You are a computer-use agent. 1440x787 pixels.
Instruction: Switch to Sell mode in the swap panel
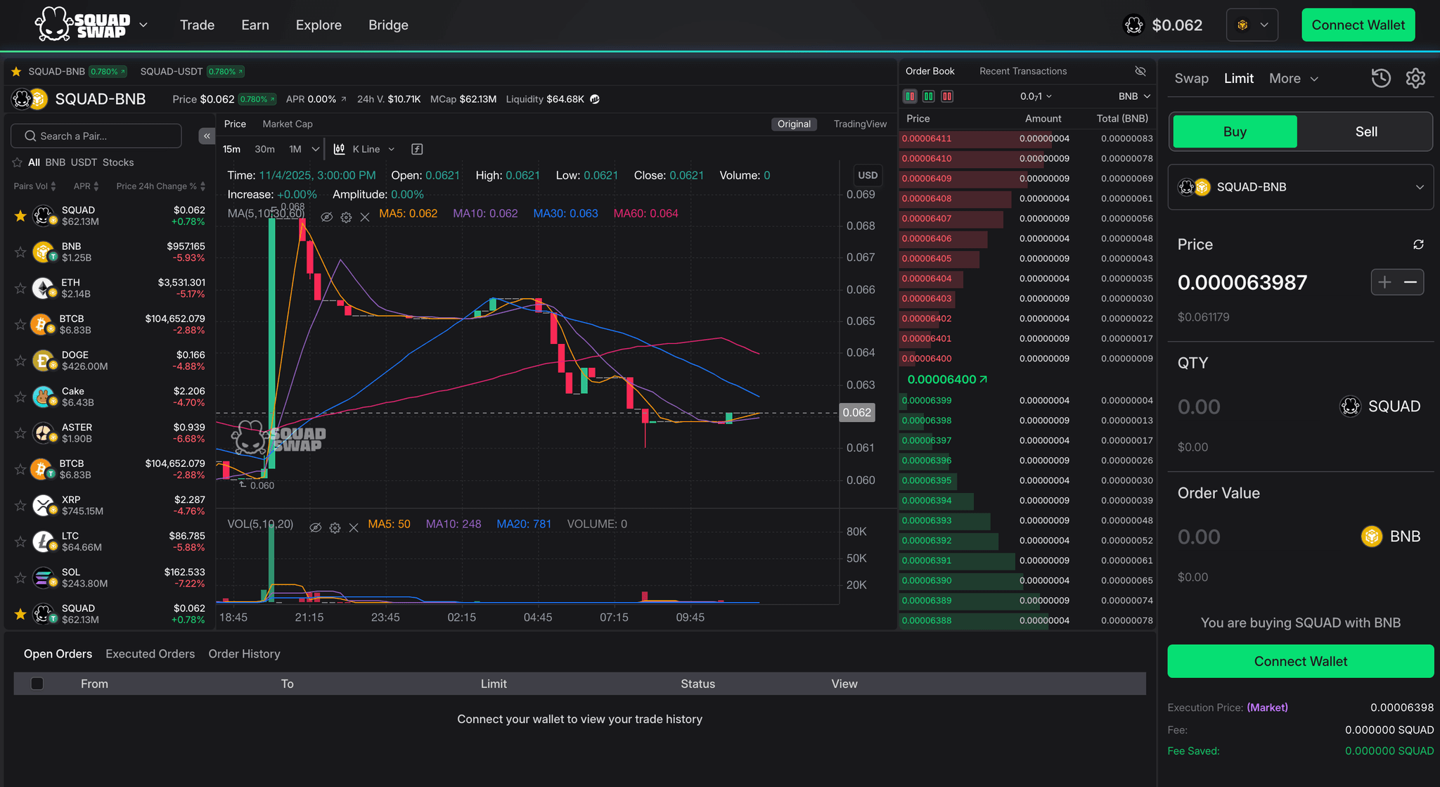[x=1365, y=131]
